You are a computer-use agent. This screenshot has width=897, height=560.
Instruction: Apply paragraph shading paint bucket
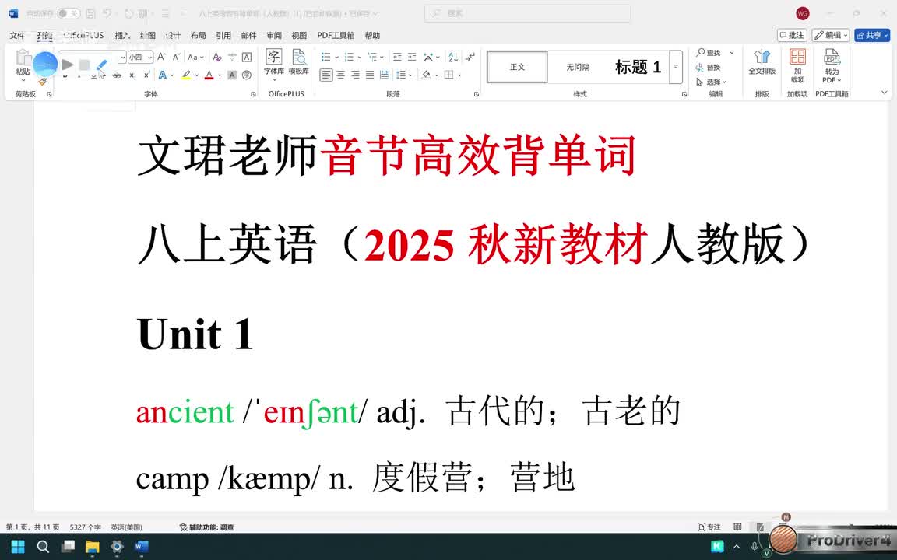426,75
